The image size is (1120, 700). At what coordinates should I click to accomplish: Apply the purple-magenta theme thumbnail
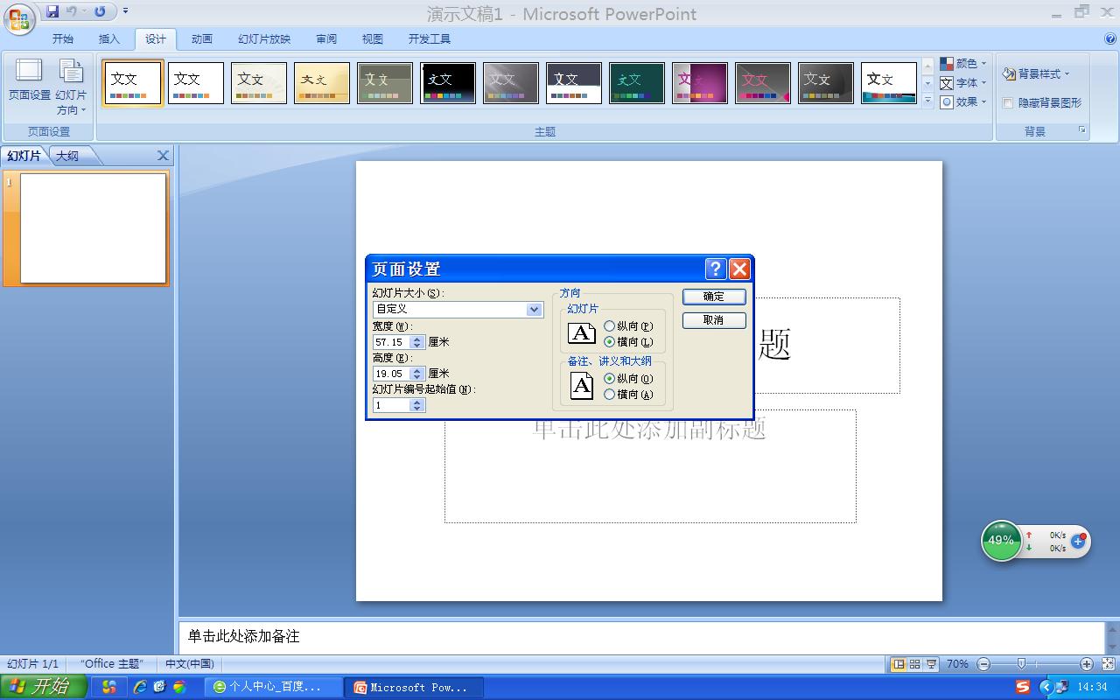(x=700, y=83)
